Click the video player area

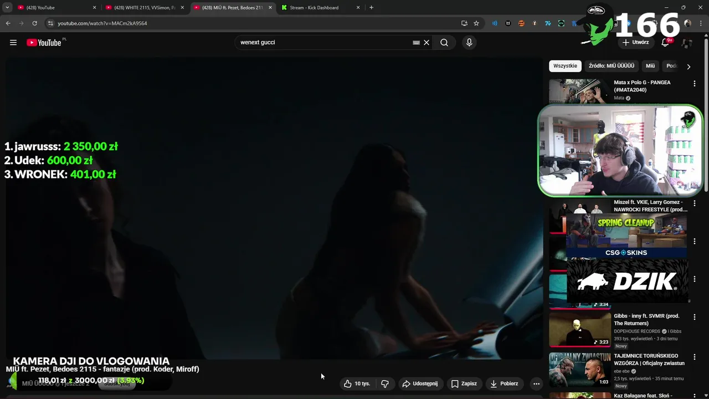click(274, 208)
